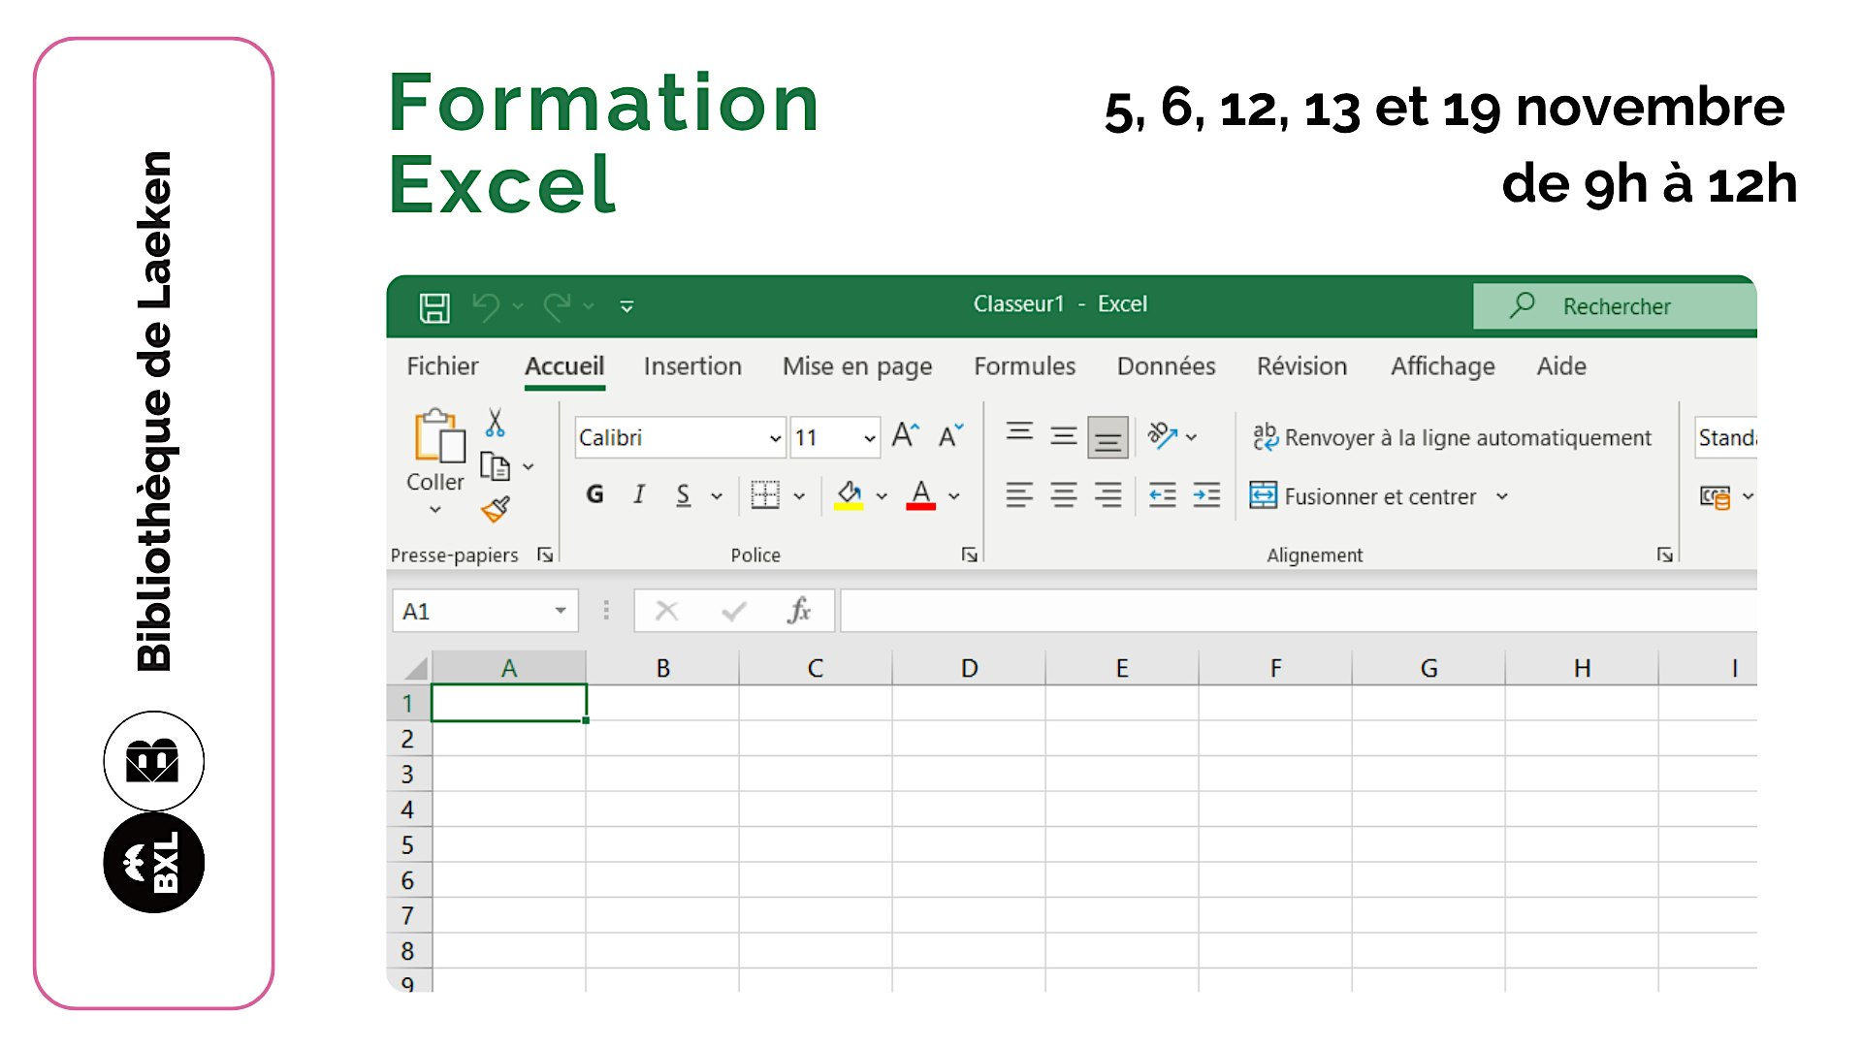Click the formula bar Cancel X icon
Image resolution: width=1862 pixels, height=1047 pixels.
tap(666, 611)
